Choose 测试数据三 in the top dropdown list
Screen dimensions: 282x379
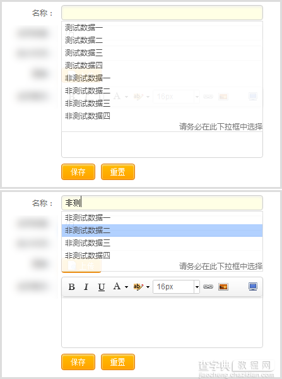point(162,52)
